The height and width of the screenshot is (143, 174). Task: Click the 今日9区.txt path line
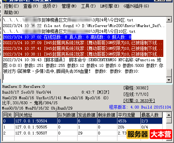(x=68, y=20)
